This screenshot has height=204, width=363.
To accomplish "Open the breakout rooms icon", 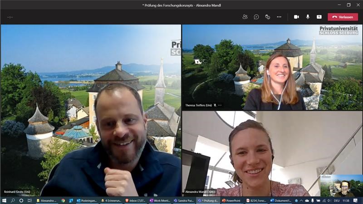I will click(x=268, y=17).
